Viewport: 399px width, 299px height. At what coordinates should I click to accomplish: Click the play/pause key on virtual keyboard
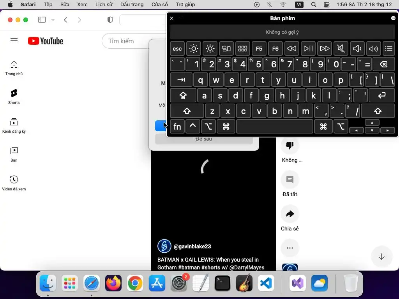point(308,48)
